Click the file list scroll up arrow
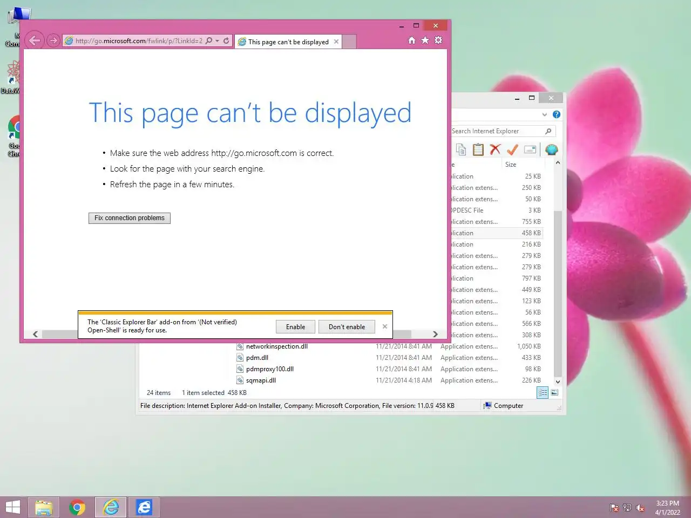This screenshot has width=691, height=518. pyautogui.click(x=558, y=163)
